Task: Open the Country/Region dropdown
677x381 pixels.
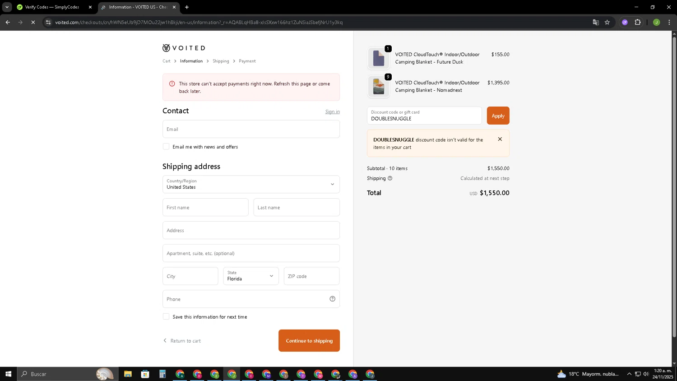Action: 251,184
